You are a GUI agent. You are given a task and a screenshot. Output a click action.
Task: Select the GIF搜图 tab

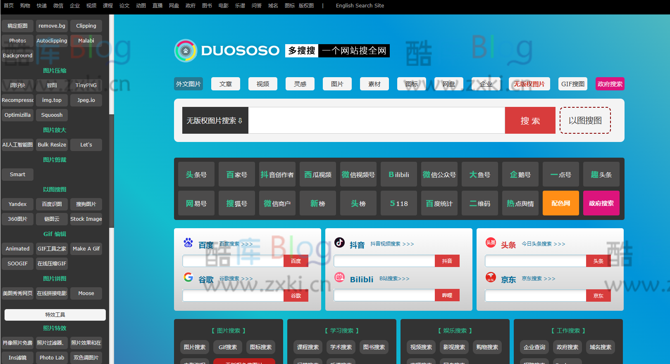(573, 84)
